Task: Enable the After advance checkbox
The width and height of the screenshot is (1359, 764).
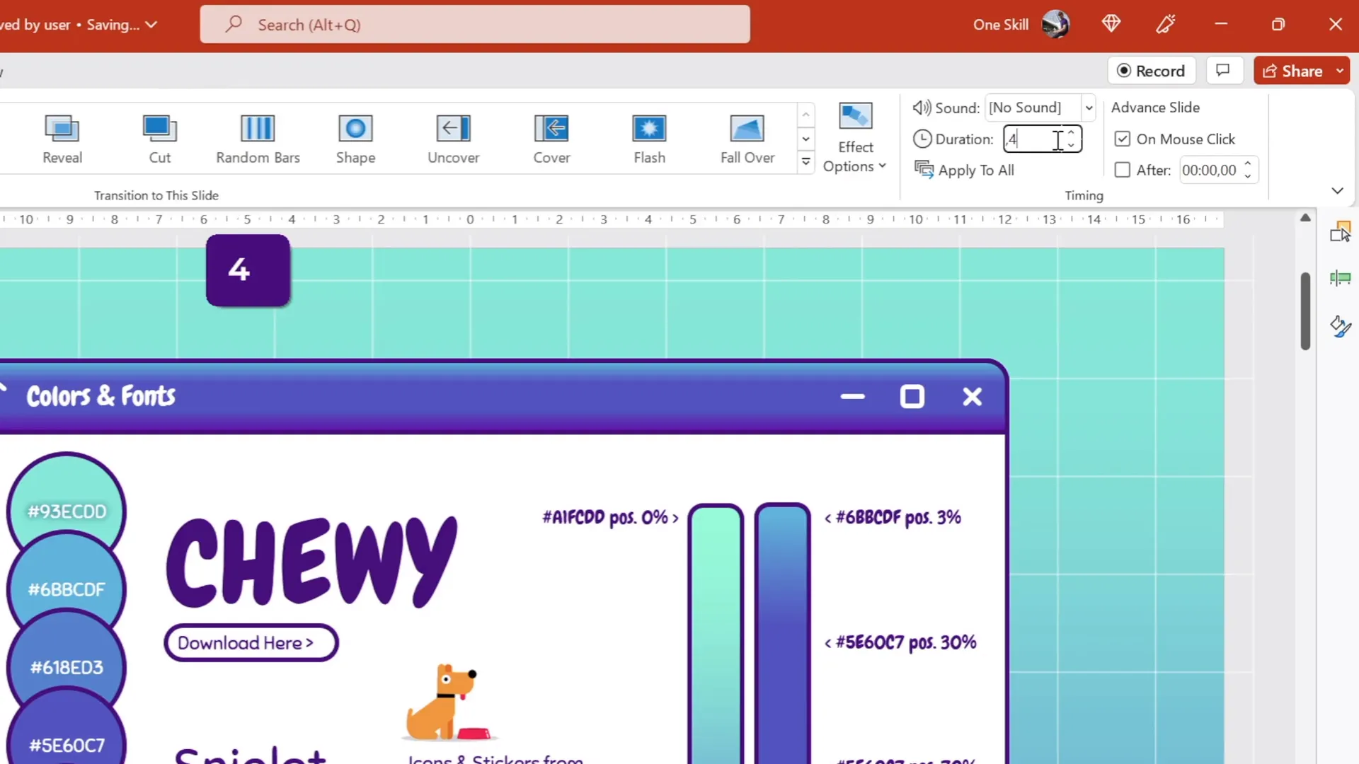Action: pyautogui.click(x=1123, y=170)
